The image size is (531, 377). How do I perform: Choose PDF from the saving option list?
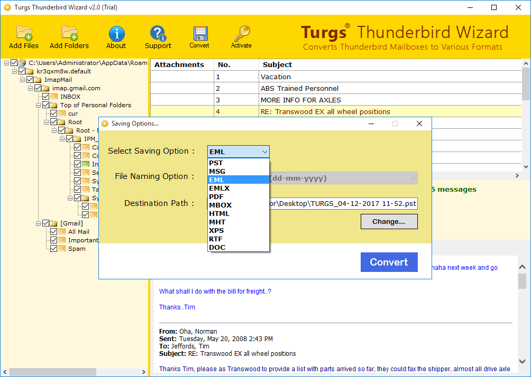point(239,197)
